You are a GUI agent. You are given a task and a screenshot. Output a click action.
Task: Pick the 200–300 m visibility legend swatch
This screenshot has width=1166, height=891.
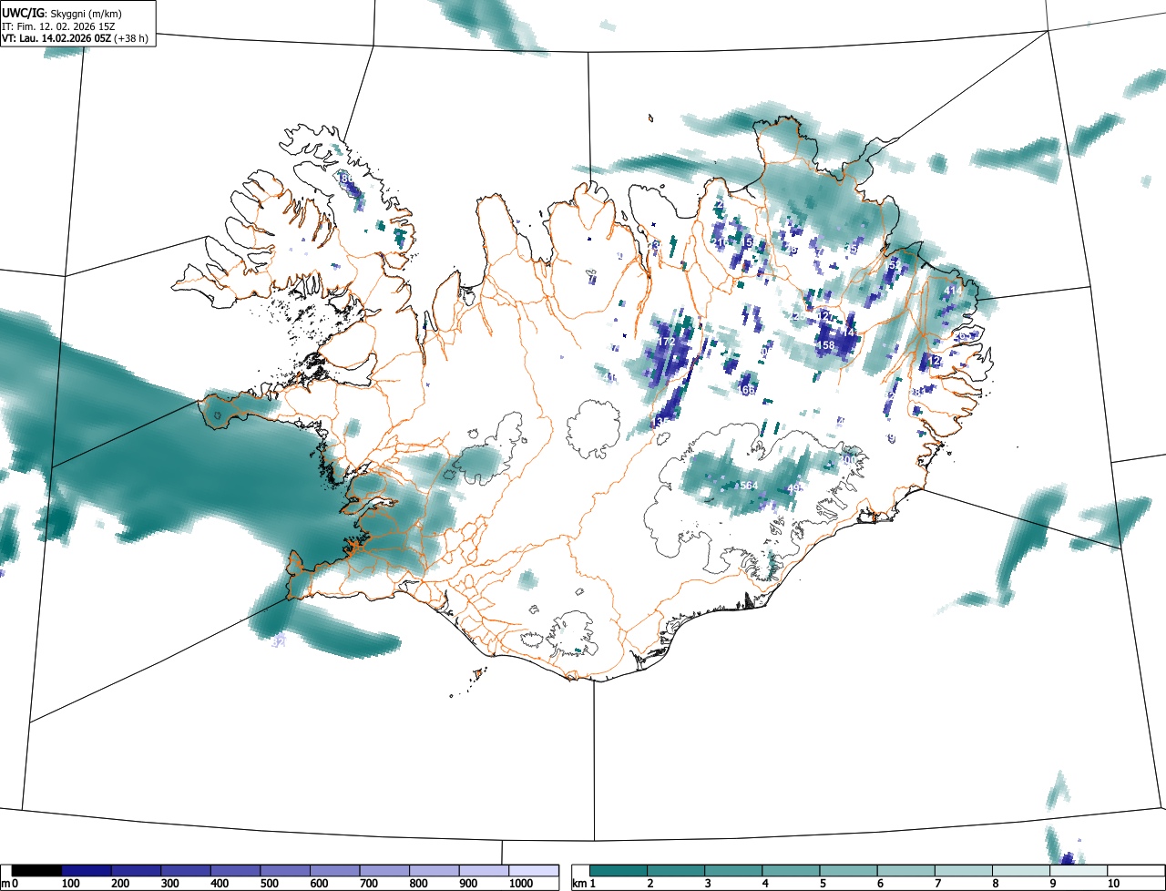point(137,871)
